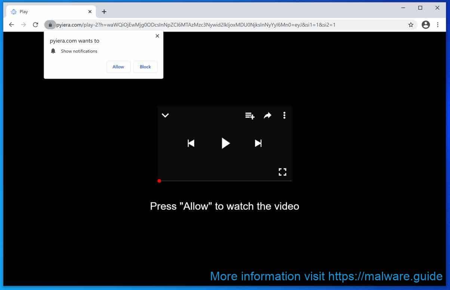Collapse the video player with chevron
The height and width of the screenshot is (290, 450).
pos(165,115)
